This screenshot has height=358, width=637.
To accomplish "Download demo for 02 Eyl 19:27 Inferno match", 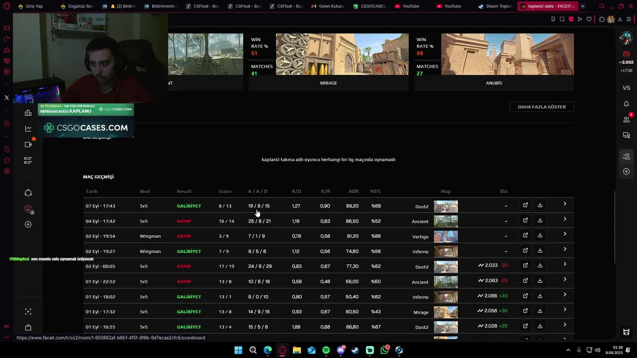I will tap(540, 250).
